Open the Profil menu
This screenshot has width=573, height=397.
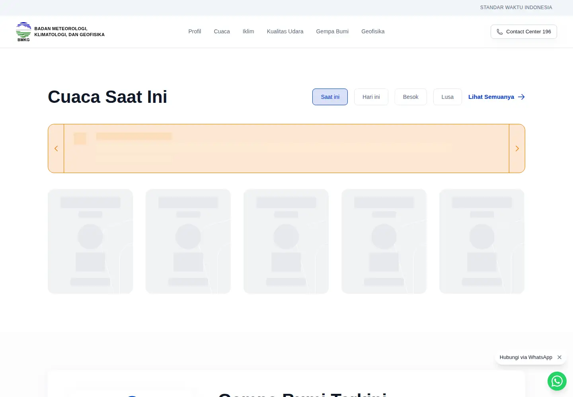(195, 31)
